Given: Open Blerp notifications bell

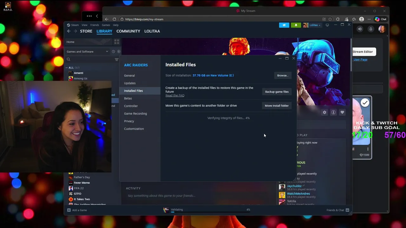Looking at the screenshot, I should (x=370, y=29).
